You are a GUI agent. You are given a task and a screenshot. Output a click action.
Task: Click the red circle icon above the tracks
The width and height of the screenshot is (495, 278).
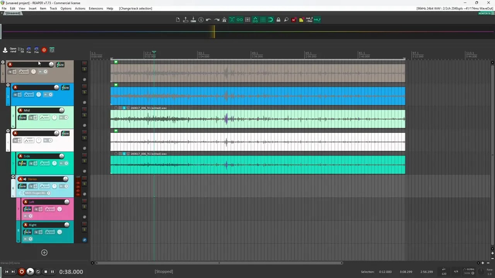[44, 50]
